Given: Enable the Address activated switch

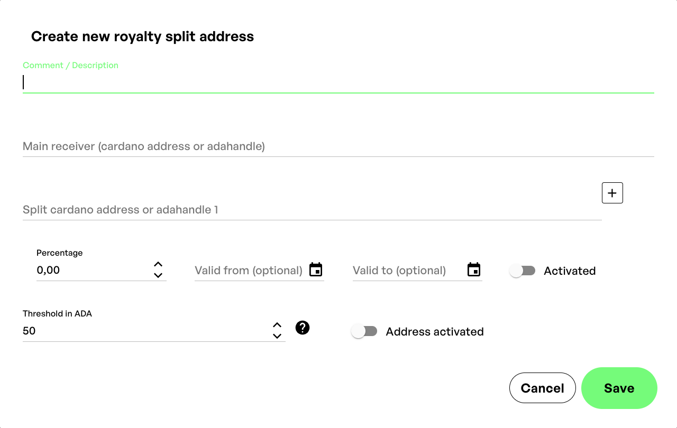Looking at the screenshot, I should coord(364,331).
